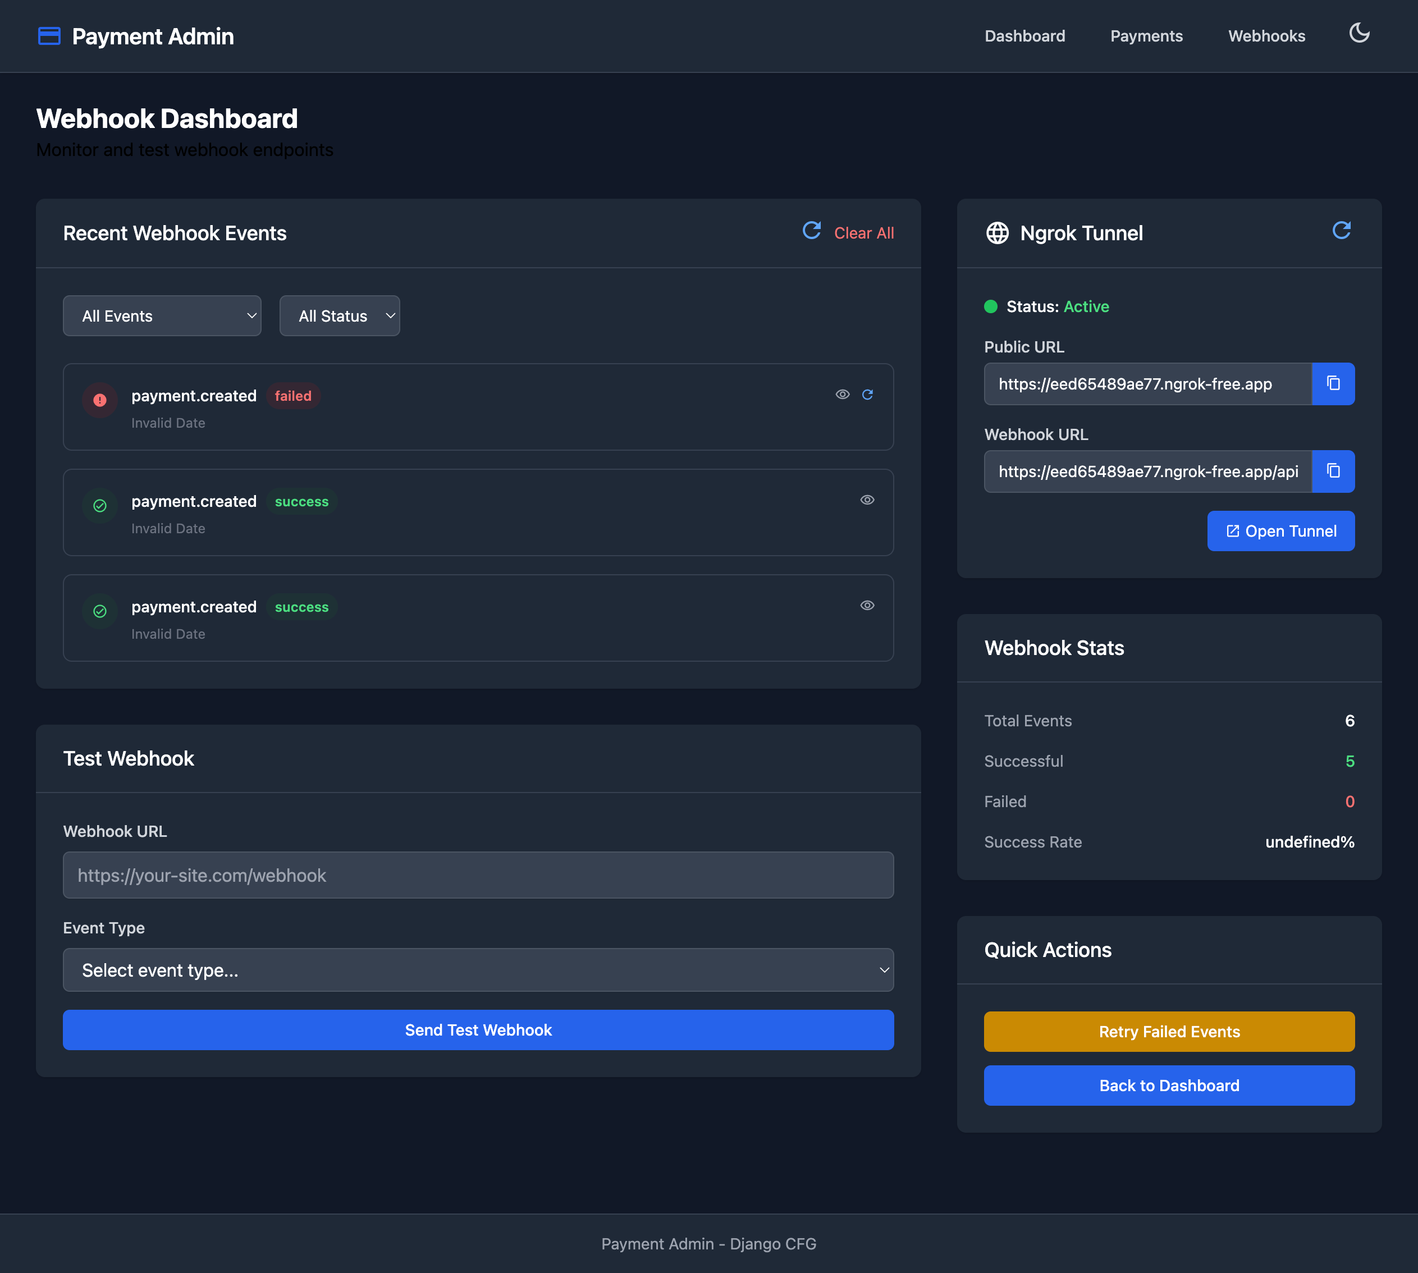1418x1273 pixels.
Task: Open the All Events filter dropdown
Action: [x=162, y=315]
